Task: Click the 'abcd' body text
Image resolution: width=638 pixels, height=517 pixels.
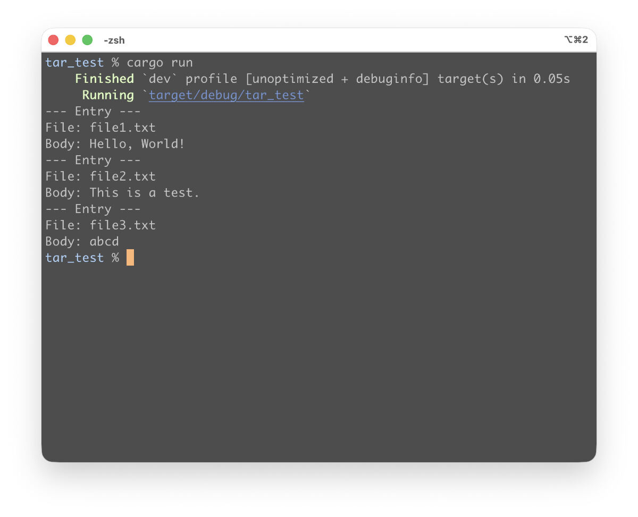Action: point(104,242)
